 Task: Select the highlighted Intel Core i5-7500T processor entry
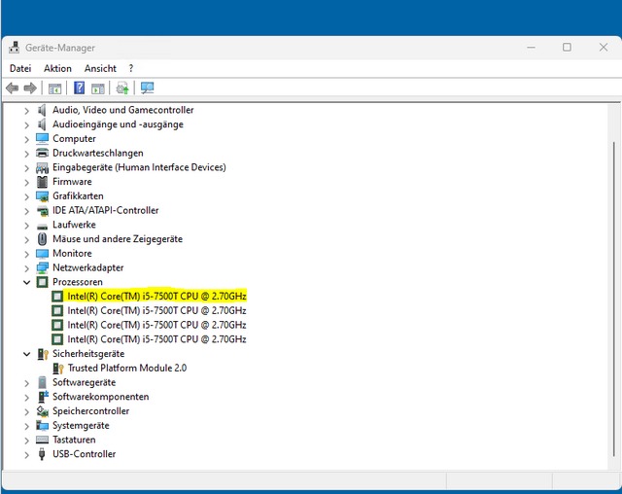pyautogui.click(x=156, y=297)
